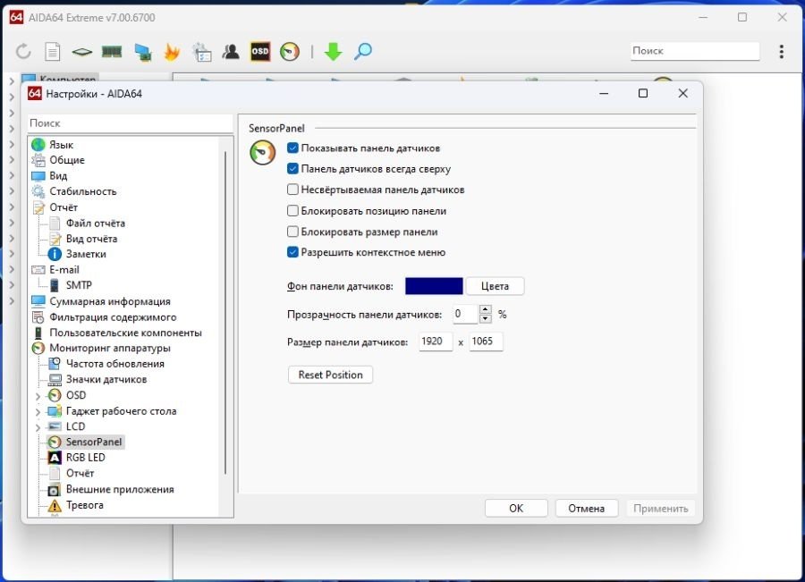Viewport: 805px width, 582px height.
Task: Select E-mail settings item
Action: coord(64,270)
